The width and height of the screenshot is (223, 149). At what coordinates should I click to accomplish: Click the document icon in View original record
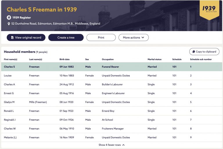pos(12,37)
